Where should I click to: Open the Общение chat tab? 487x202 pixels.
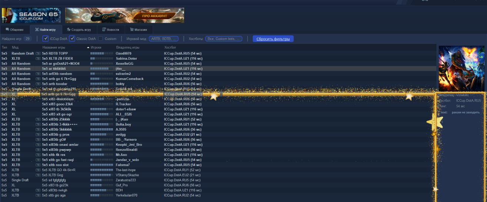point(15,30)
